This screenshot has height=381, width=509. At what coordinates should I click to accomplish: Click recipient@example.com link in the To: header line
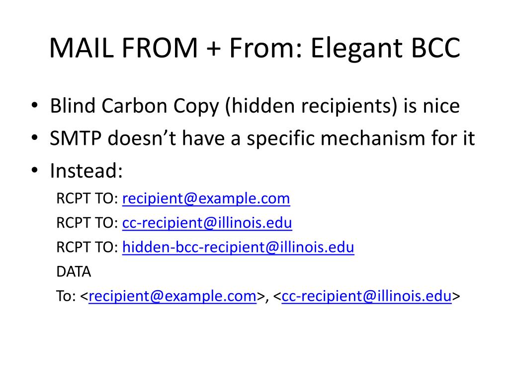(172, 296)
